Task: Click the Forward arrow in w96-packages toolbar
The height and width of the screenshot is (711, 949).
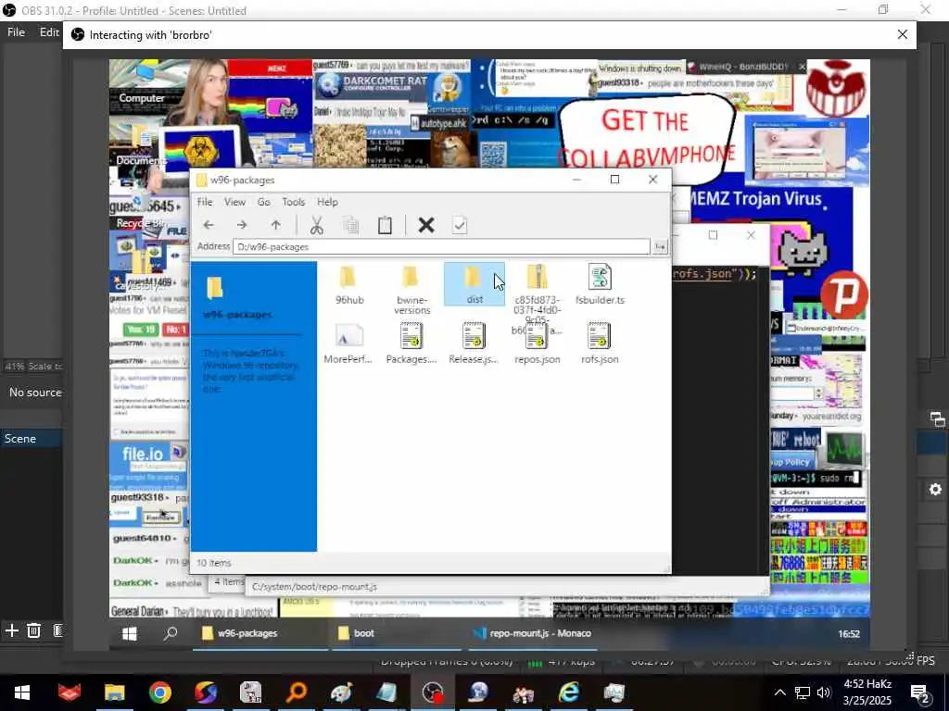Action: (242, 225)
